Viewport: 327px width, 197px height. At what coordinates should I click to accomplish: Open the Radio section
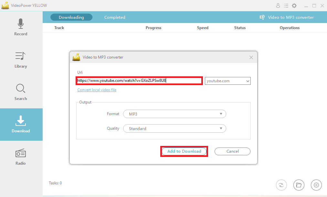(21, 157)
